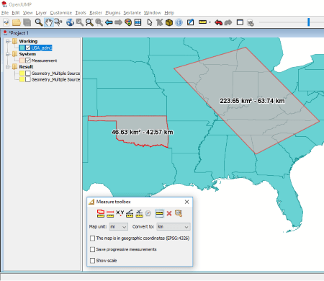Select the XY coordinate measure tool

click(120, 213)
